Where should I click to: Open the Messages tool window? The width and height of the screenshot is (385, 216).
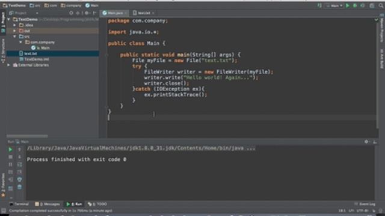[x=48, y=204]
